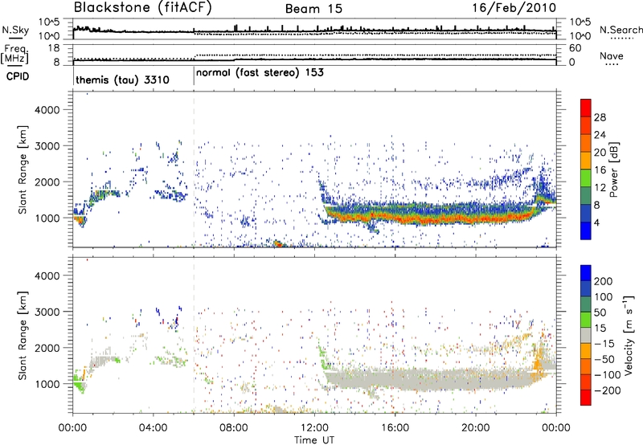Screen dimensions: 643x445
Task: Click the '-200' tick on velocity colorbar
Action: [608, 390]
